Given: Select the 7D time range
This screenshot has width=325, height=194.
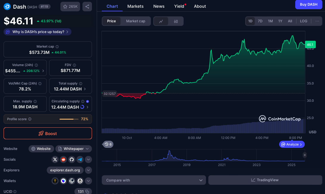Looking at the screenshot, I should click(x=260, y=21).
